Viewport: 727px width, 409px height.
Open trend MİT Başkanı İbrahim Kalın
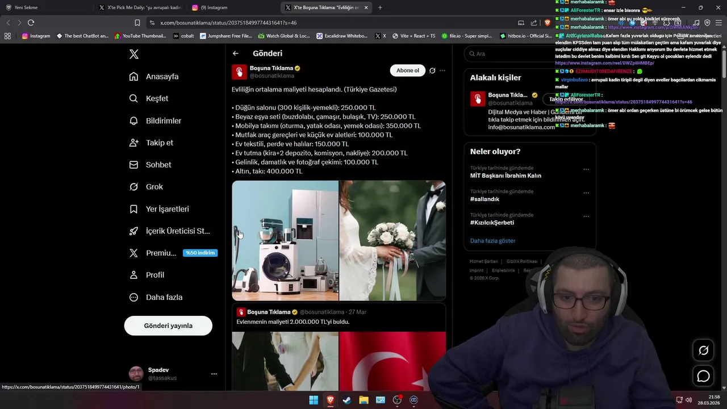pos(505,176)
